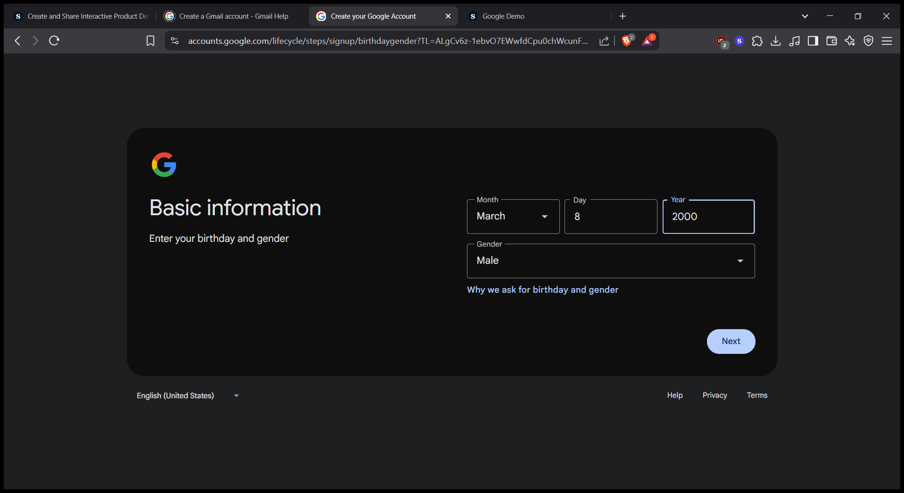Click the browser forward arrow

(x=35, y=41)
